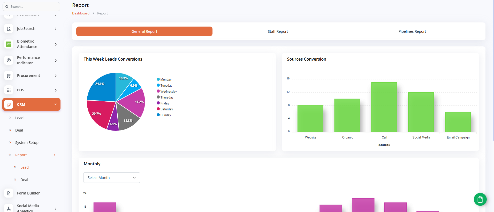Open the Select Month dropdown
Screen dimensions: 494x212
coord(111,178)
